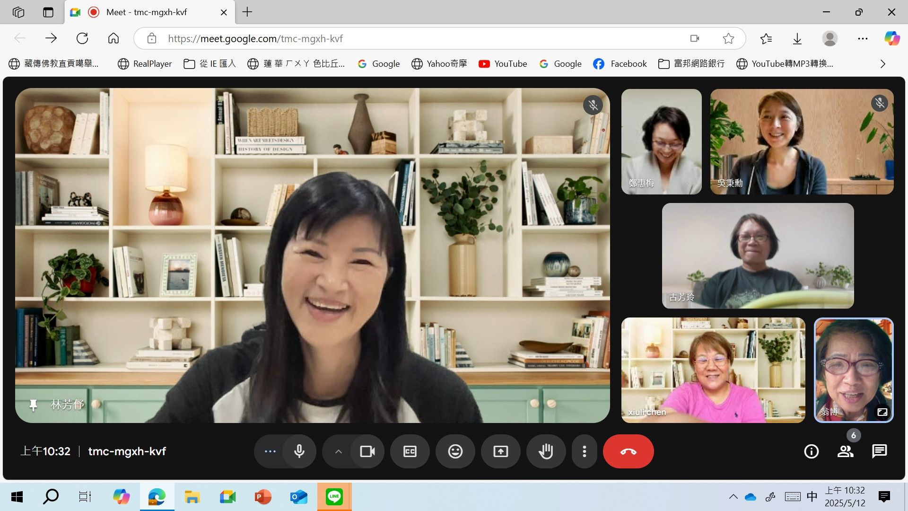Click the Yahoo奇摩 bookmark
Viewport: 908px width, 511px height.
pyautogui.click(x=439, y=64)
